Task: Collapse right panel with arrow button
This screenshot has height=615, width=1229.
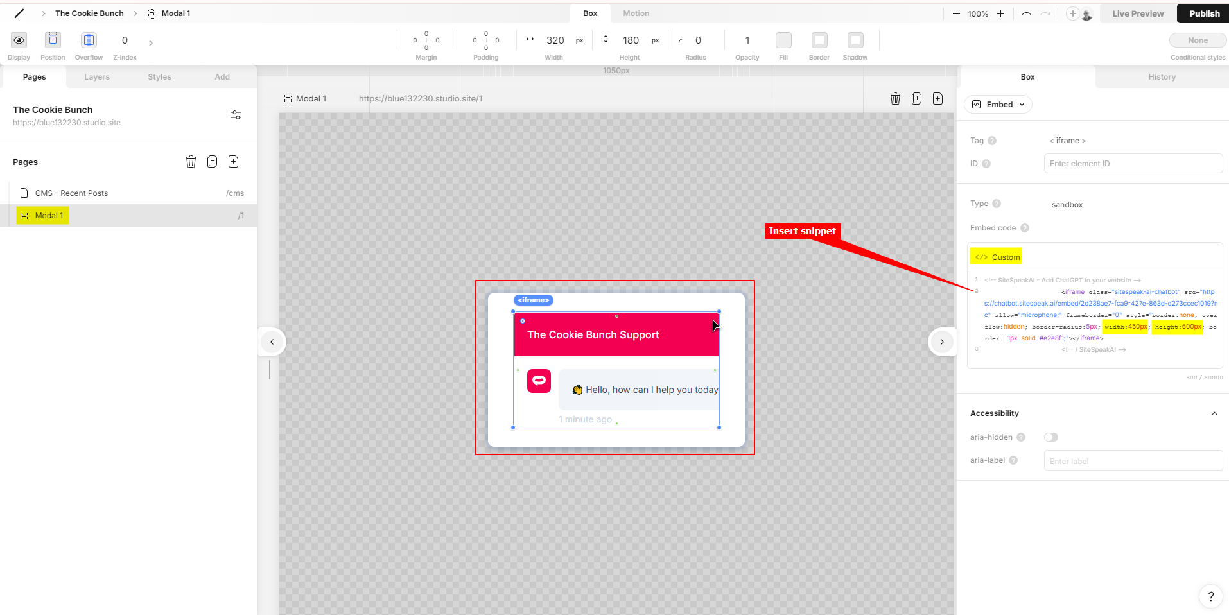Action: point(942,342)
